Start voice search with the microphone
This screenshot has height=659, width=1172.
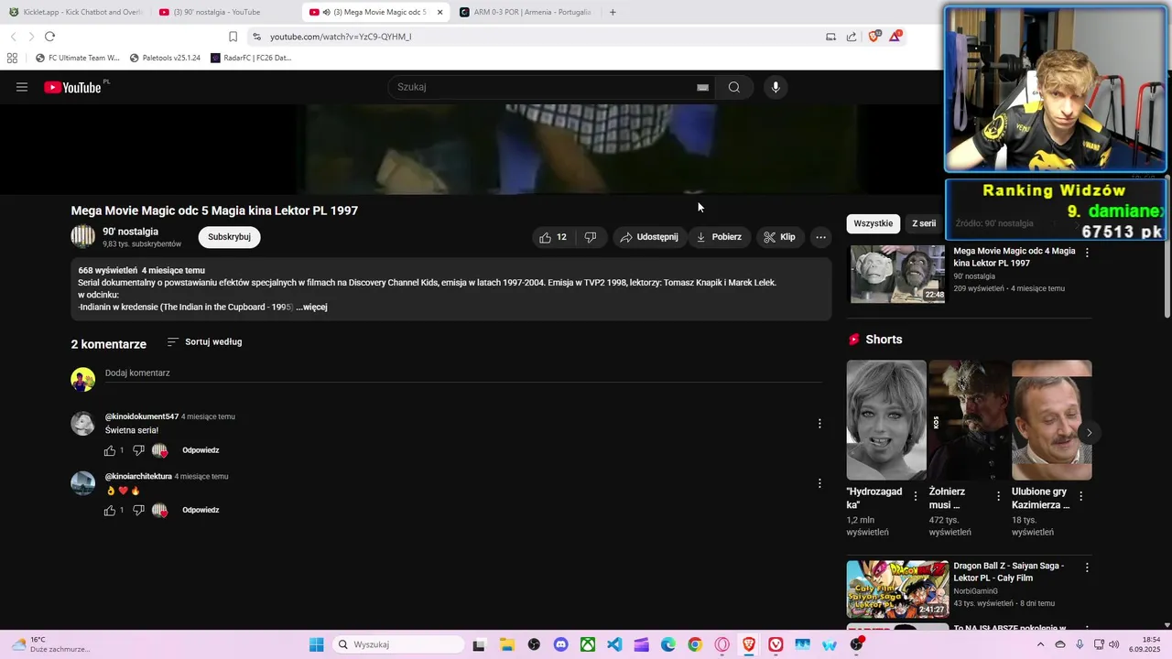pyautogui.click(x=776, y=87)
